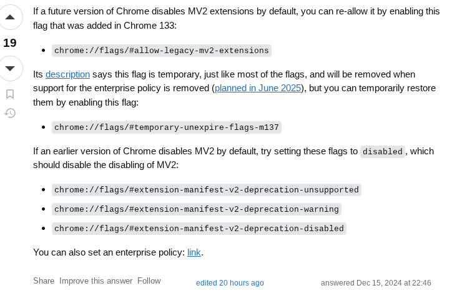The image size is (452, 293).
Task: Click Share under the answer
Action: pos(44,281)
